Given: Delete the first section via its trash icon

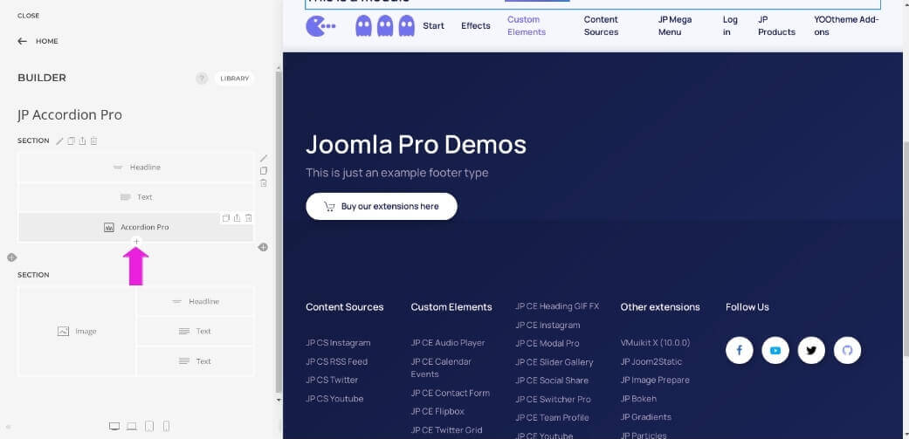Looking at the screenshot, I should click(x=94, y=141).
